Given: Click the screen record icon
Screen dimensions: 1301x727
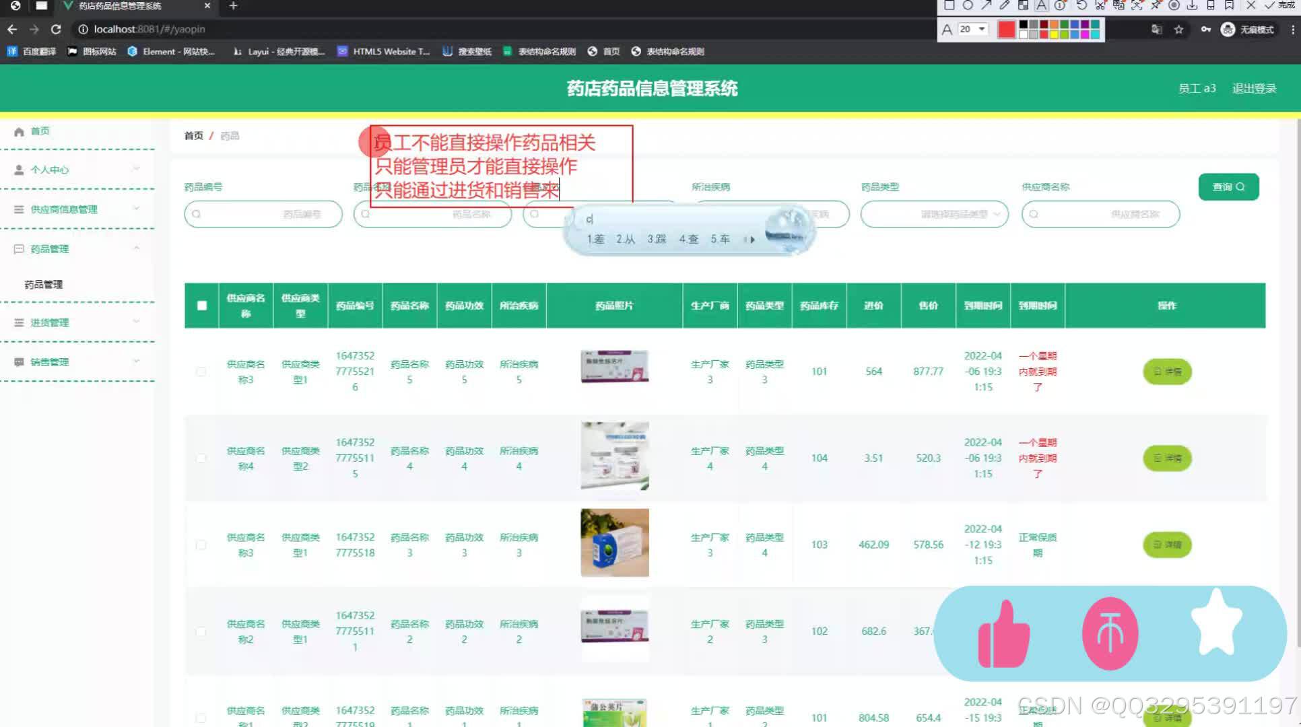Looking at the screenshot, I should (1174, 5).
